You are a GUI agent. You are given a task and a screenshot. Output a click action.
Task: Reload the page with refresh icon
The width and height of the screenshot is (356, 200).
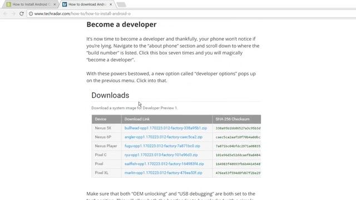(x=22, y=13)
